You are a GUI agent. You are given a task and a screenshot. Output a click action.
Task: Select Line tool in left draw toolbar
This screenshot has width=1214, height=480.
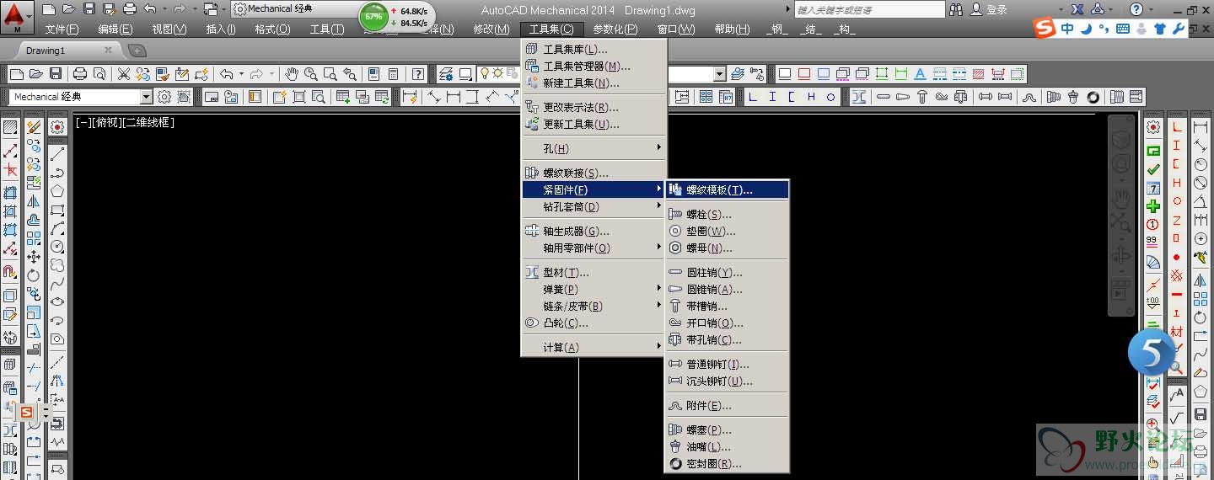coord(57,154)
